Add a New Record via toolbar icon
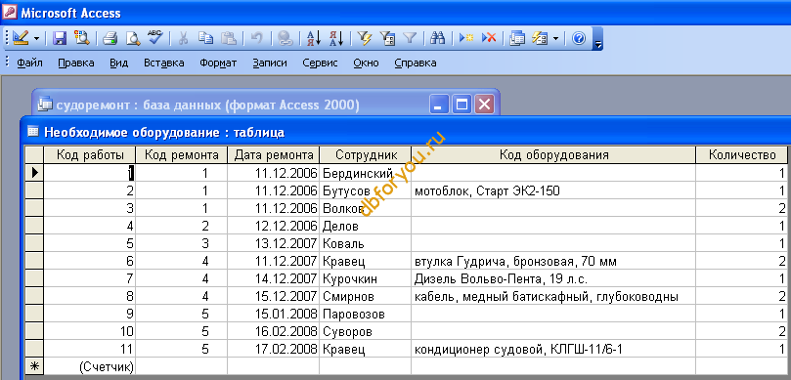 tap(466, 38)
